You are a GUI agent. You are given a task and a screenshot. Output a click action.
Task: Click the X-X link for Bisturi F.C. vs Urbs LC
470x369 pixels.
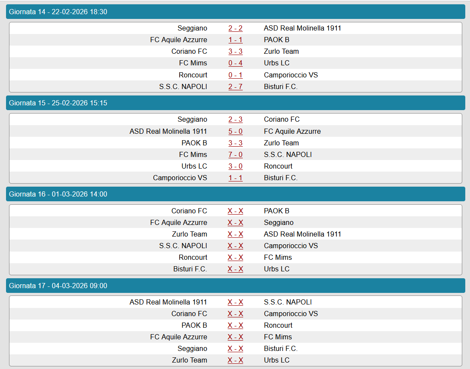point(235,269)
